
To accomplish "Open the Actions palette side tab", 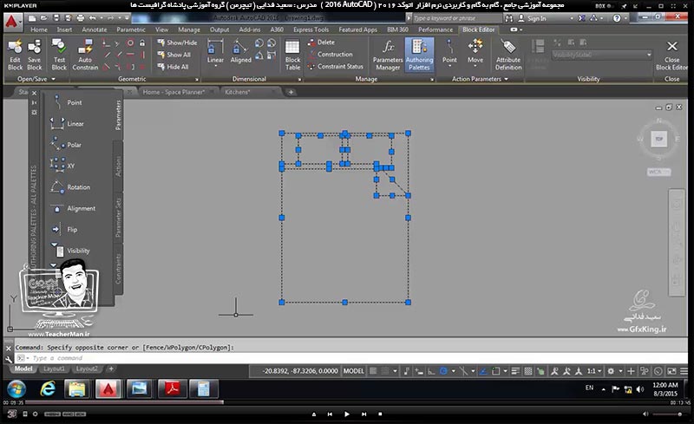I will pos(118,166).
